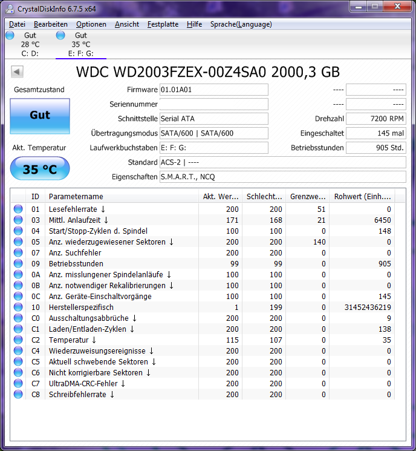Click the Eingeschaltet value 145 mal
The width and height of the screenshot is (416, 451).
coord(375,133)
